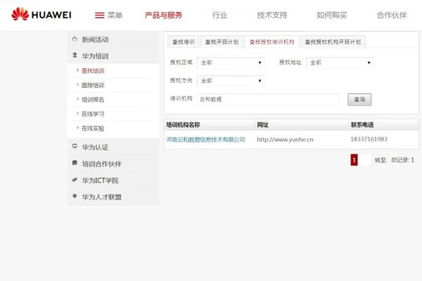Click the 华为认证 sidebar icon
This screenshot has height=281, width=422.
75,146
